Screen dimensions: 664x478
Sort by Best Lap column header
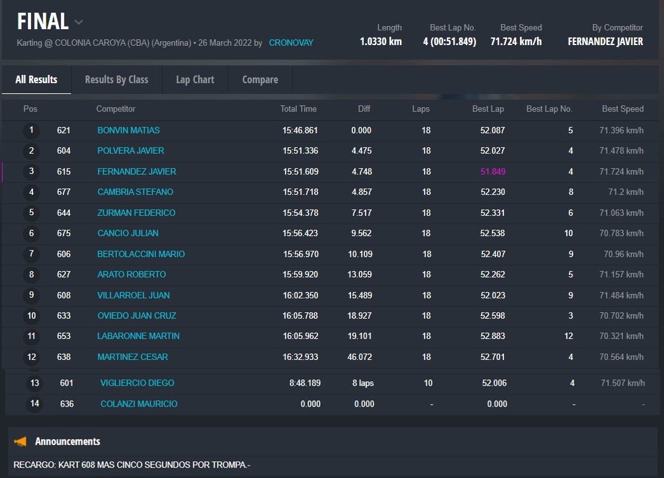(488, 109)
